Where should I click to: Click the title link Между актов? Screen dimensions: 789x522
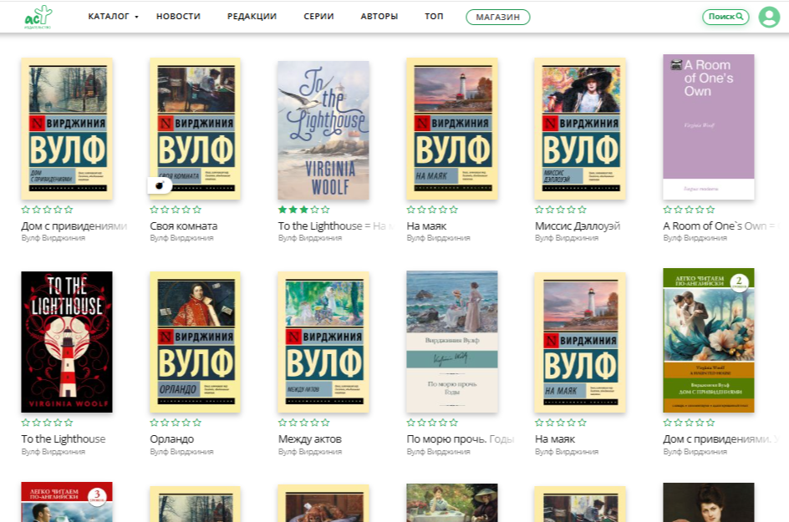[x=310, y=439]
